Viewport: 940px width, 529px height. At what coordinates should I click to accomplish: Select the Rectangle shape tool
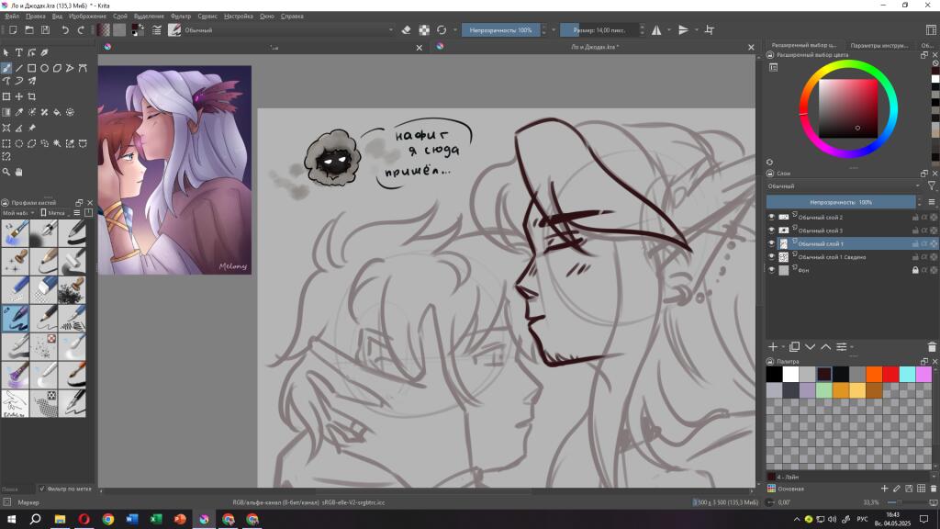(32, 68)
